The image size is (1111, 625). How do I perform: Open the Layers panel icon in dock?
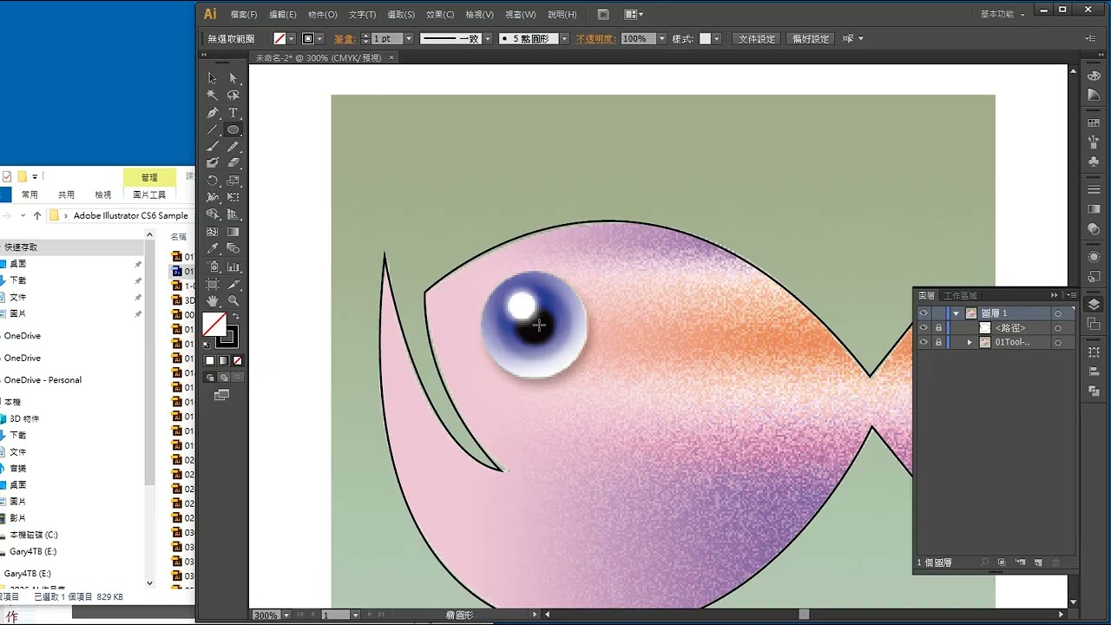click(1094, 304)
